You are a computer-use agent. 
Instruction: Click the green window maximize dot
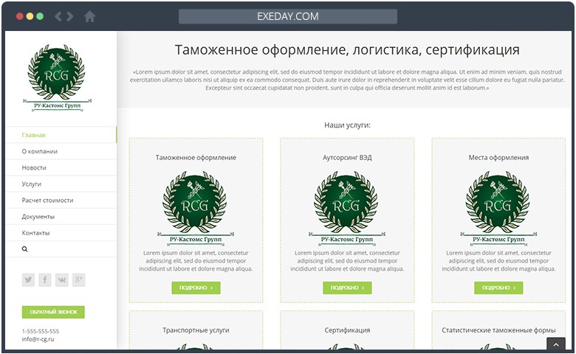(x=40, y=16)
